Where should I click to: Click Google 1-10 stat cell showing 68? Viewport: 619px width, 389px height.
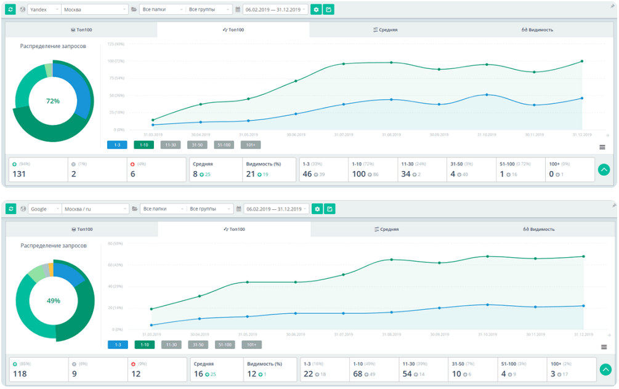pyautogui.click(x=374, y=369)
